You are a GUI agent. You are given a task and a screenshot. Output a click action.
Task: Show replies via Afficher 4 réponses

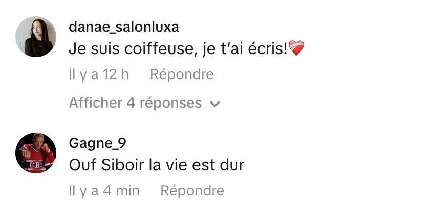tap(135, 103)
